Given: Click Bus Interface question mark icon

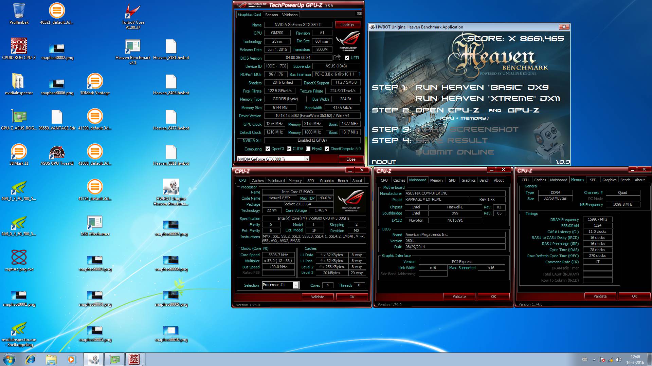Looking at the screenshot, I should (x=359, y=74).
